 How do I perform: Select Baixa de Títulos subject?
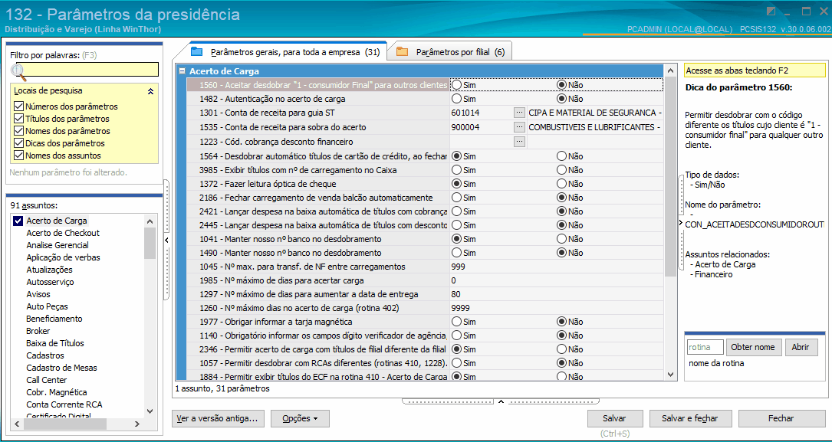(55, 343)
